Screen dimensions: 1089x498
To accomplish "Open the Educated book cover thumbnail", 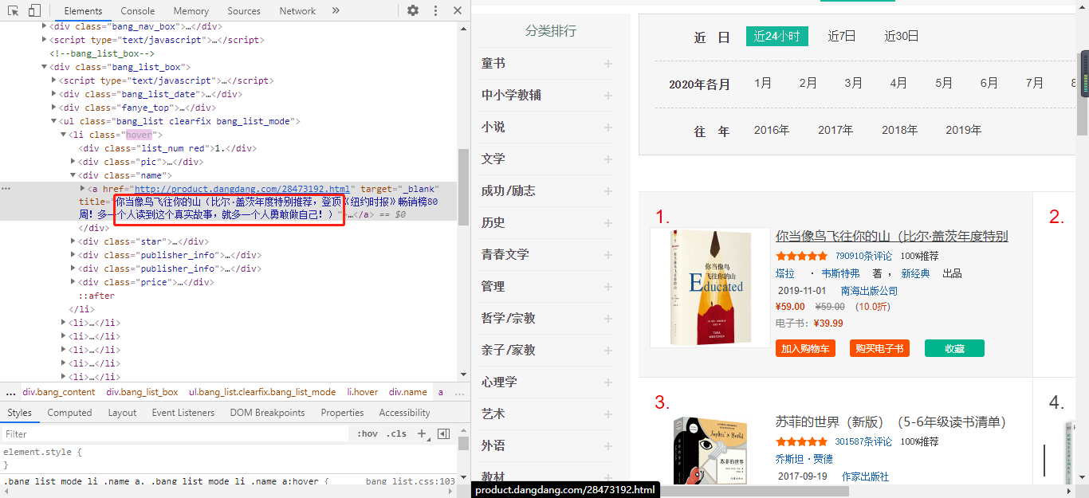I will [x=710, y=287].
